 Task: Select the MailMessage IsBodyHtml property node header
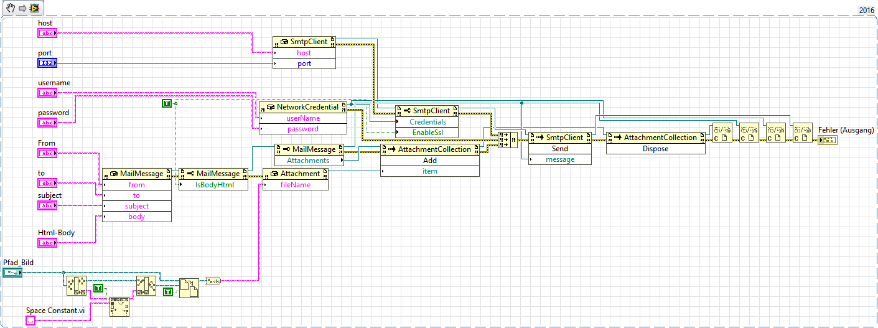coord(213,174)
